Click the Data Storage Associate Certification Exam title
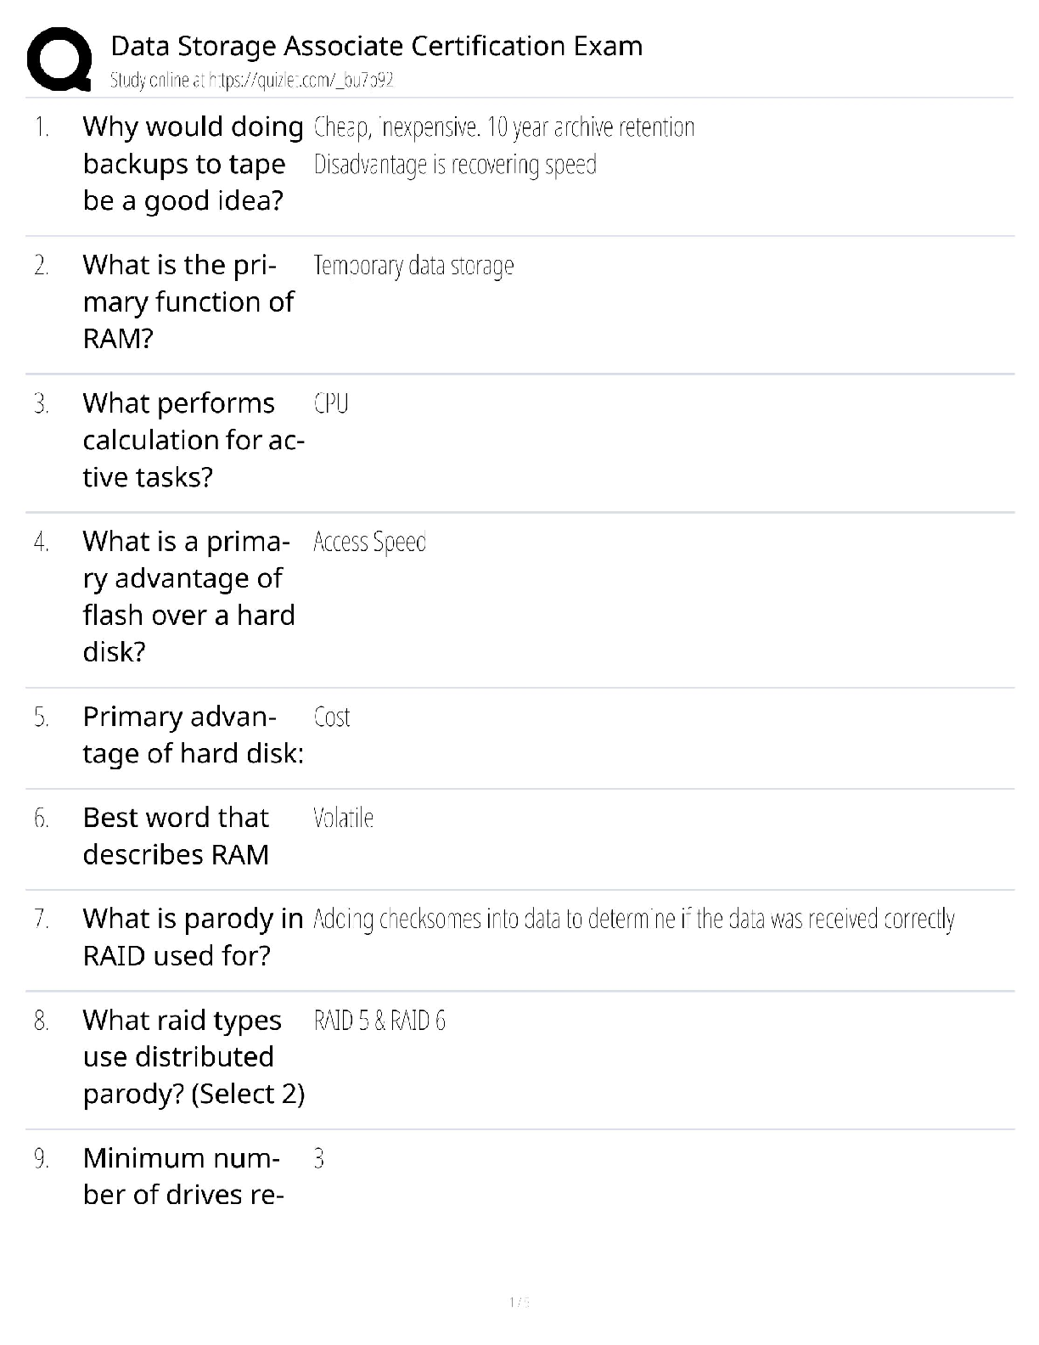The width and height of the screenshot is (1039, 1345). [376, 46]
